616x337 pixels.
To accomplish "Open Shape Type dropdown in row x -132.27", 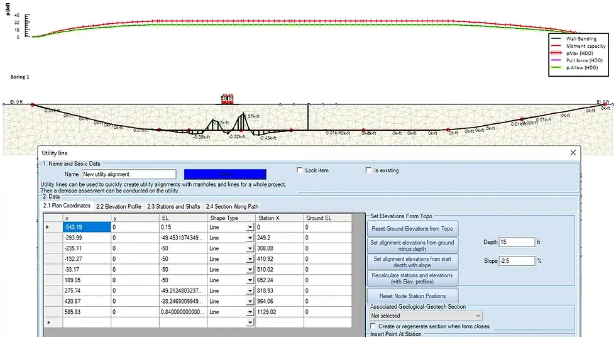I will click(250, 259).
